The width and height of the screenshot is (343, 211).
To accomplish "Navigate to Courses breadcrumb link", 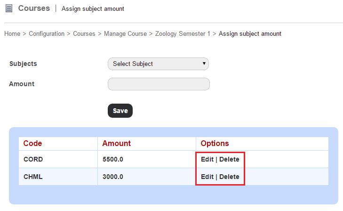I will coord(84,34).
